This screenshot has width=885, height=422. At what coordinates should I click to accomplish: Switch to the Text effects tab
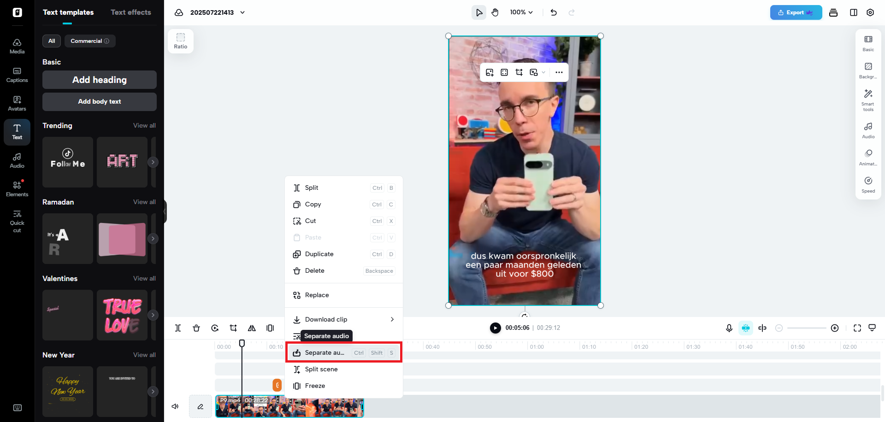131,12
